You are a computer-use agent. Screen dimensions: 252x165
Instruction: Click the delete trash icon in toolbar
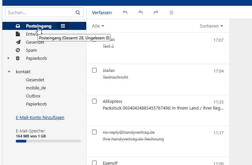click(x=171, y=12)
